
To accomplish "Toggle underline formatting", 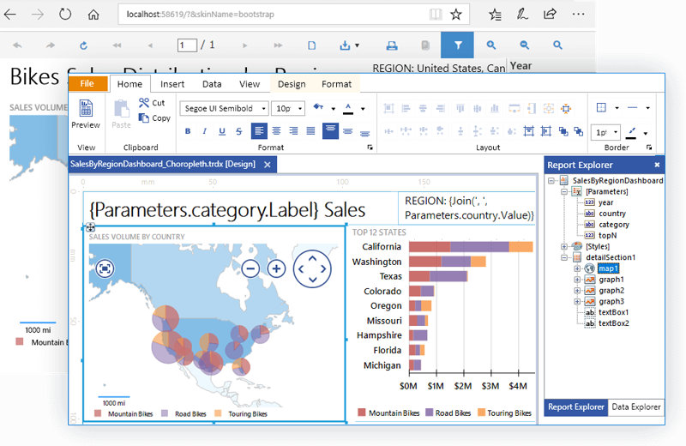I will click(222, 131).
